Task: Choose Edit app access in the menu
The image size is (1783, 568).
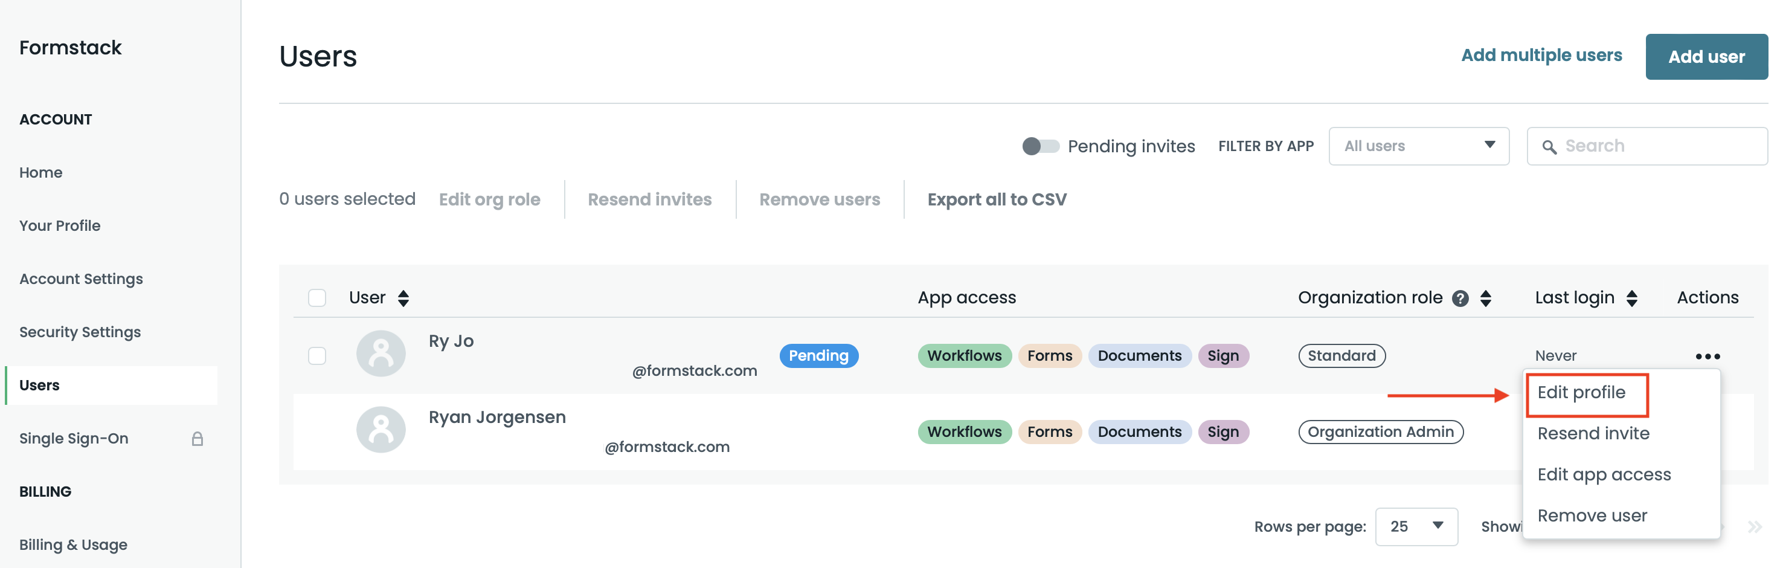Action: click(1604, 474)
